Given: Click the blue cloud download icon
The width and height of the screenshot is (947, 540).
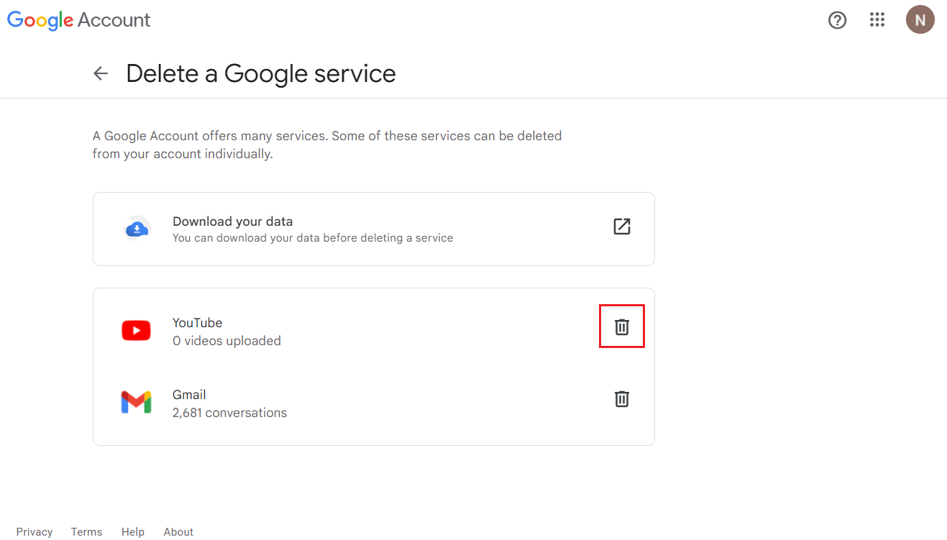Looking at the screenshot, I should tap(136, 229).
